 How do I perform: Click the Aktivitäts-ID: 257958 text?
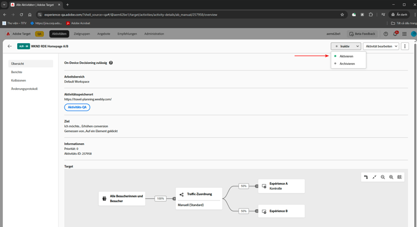tap(78, 154)
